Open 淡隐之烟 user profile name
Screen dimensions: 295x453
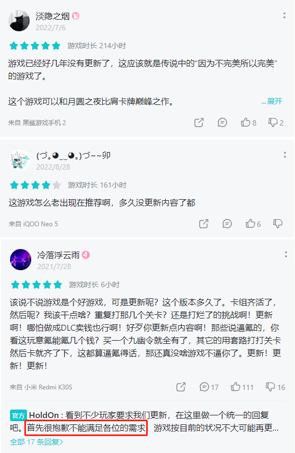coord(52,16)
